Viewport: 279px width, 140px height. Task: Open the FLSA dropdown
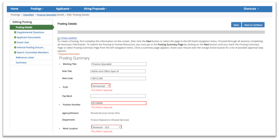coord(101,86)
